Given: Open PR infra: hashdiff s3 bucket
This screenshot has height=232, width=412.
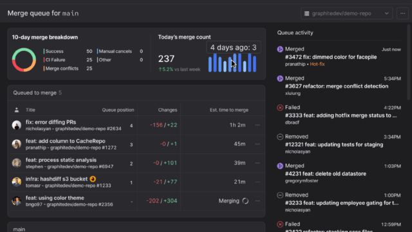Looking at the screenshot, I should click(x=57, y=179).
